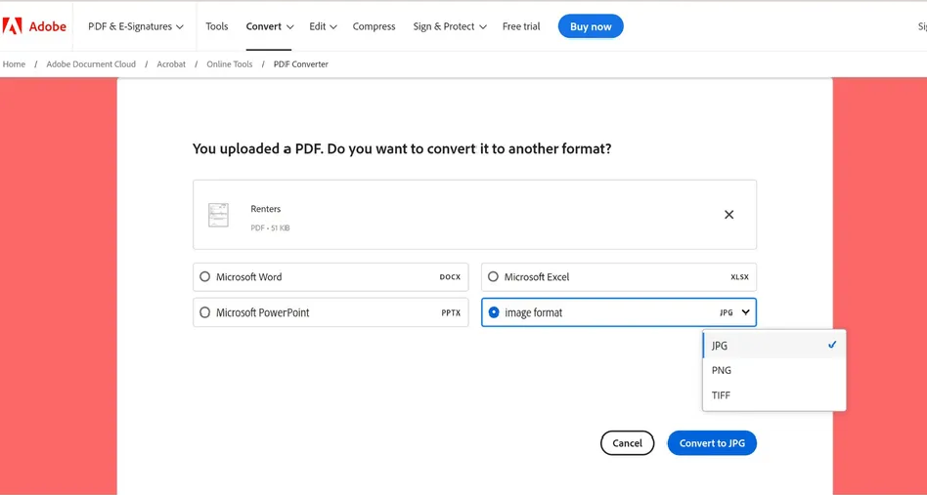Choose the Microsoft PowerPoint radio option
This screenshot has width=927, height=495.
205,313
